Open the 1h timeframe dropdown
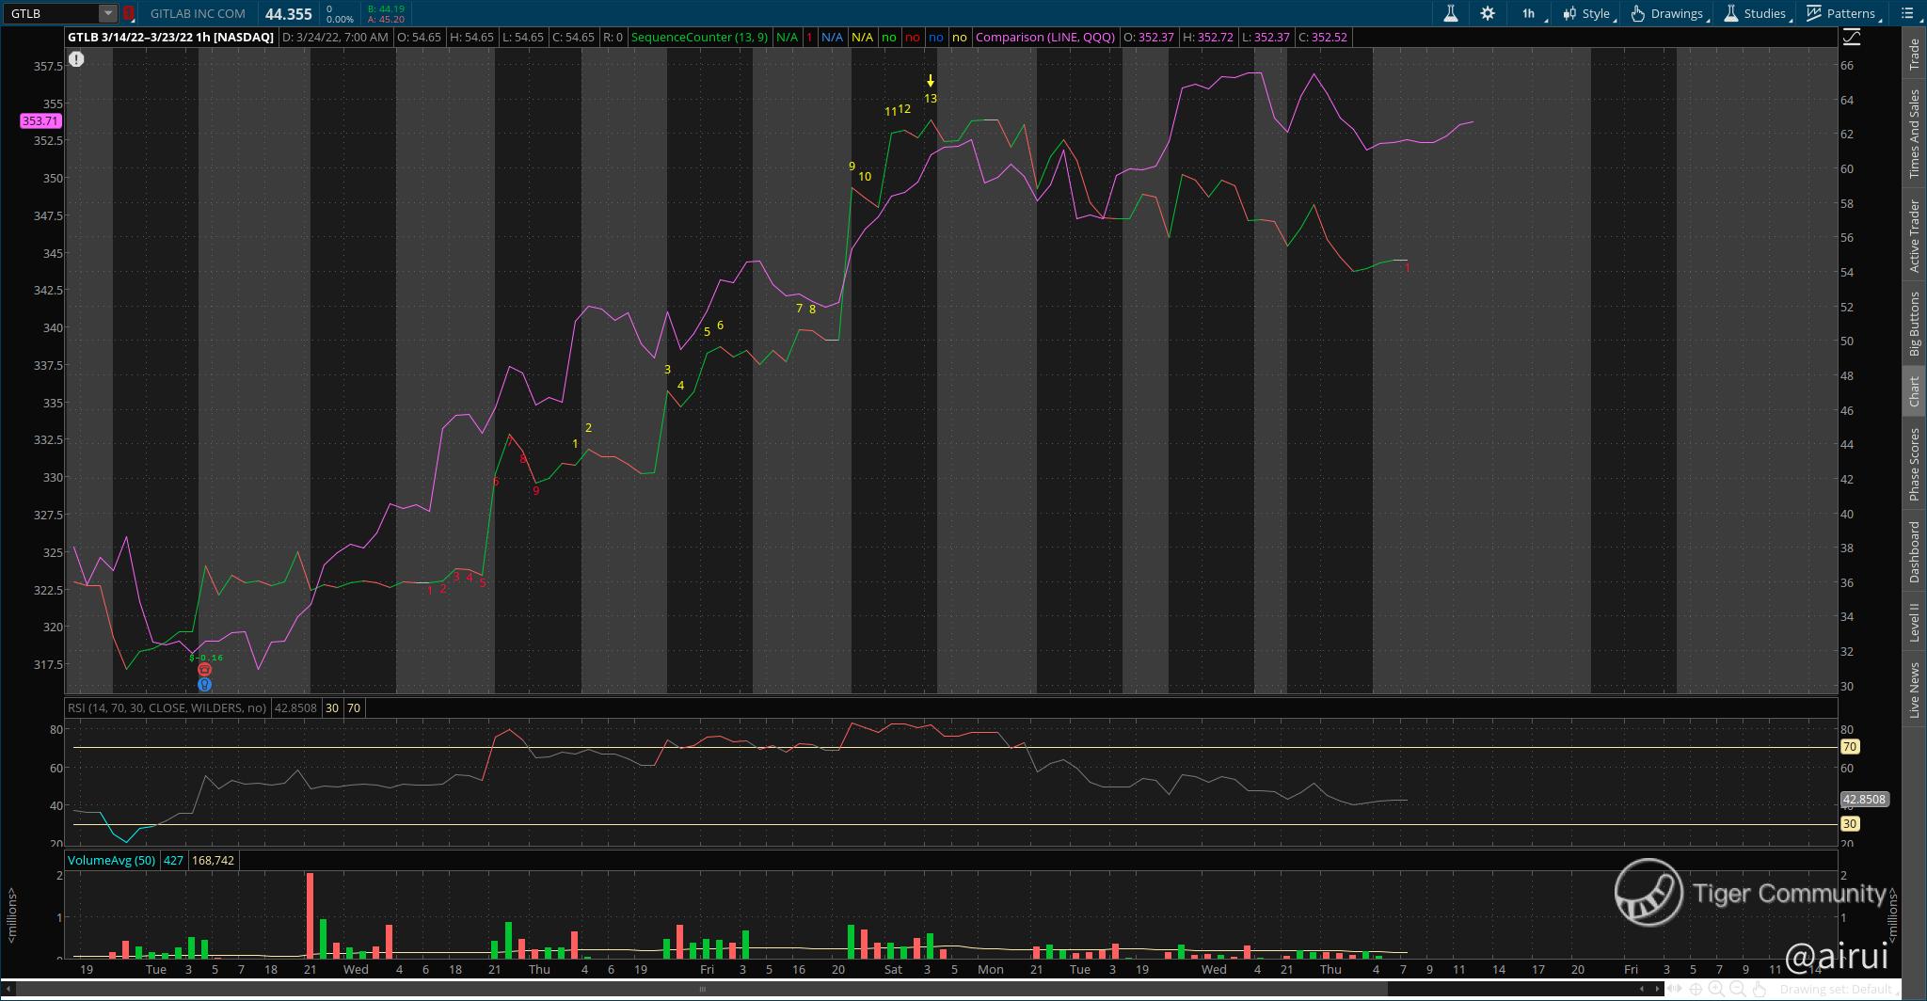The width and height of the screenshot is (1927, 1001). click(1530, 13)
